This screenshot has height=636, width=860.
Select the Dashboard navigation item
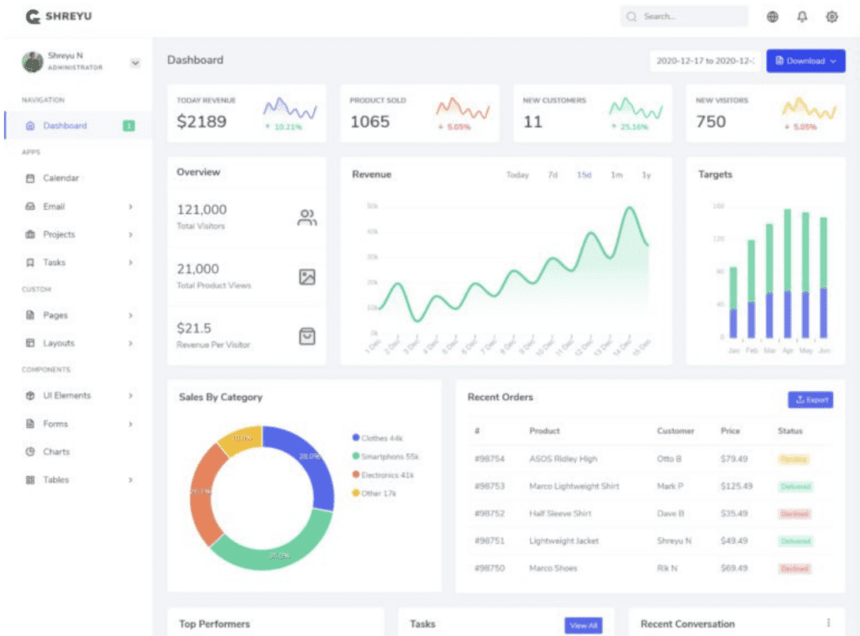pyautogui.click(x=76, y=126)
